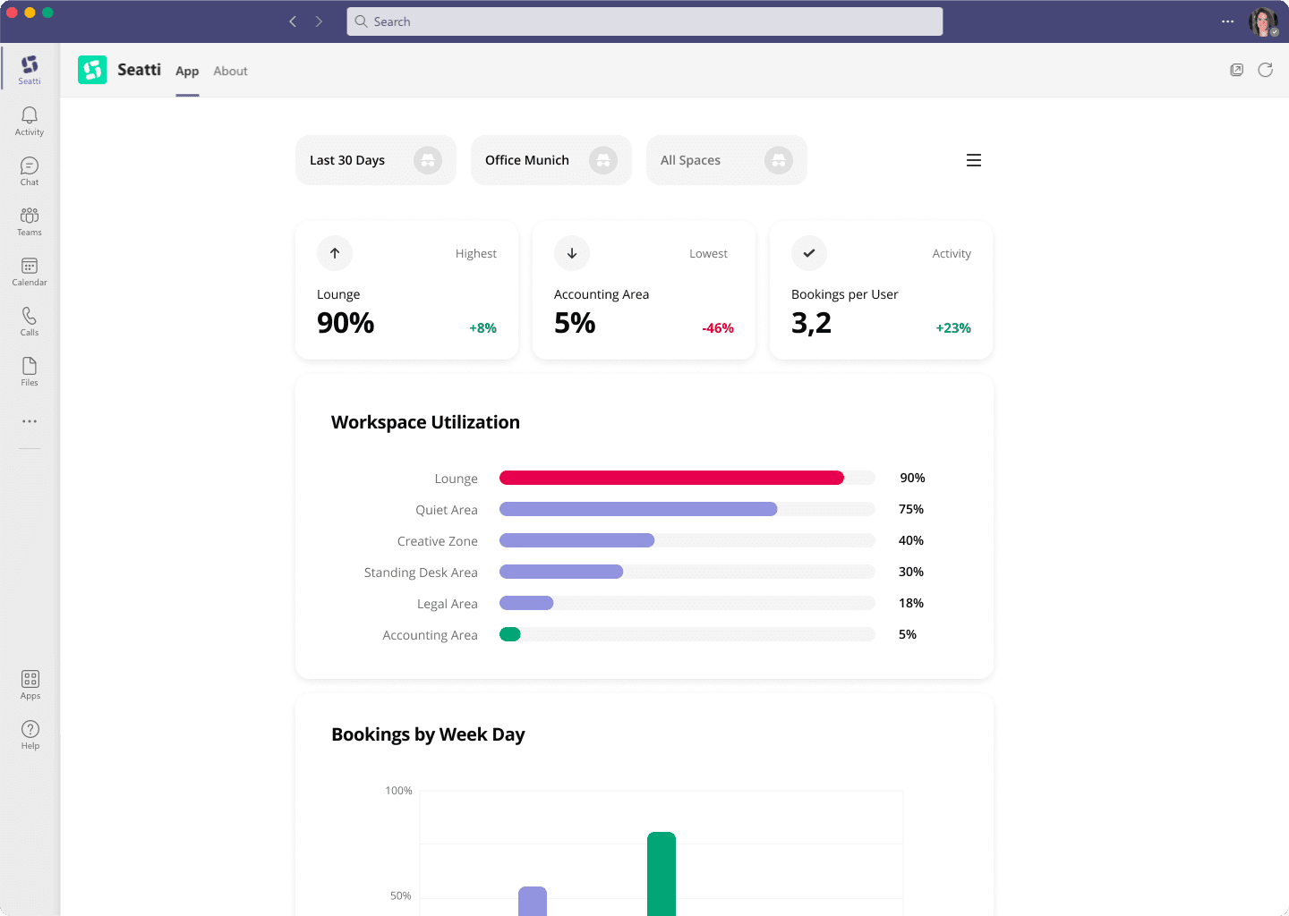The height and width of the screenshot is (916, 1289).
Task: Open Calls in the sidebar
Action: 30,321
